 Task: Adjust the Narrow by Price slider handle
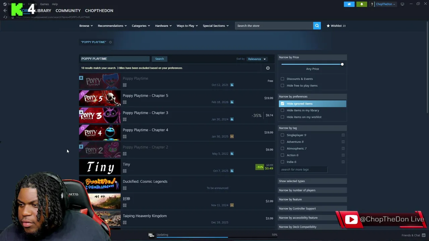click(342, 64)
